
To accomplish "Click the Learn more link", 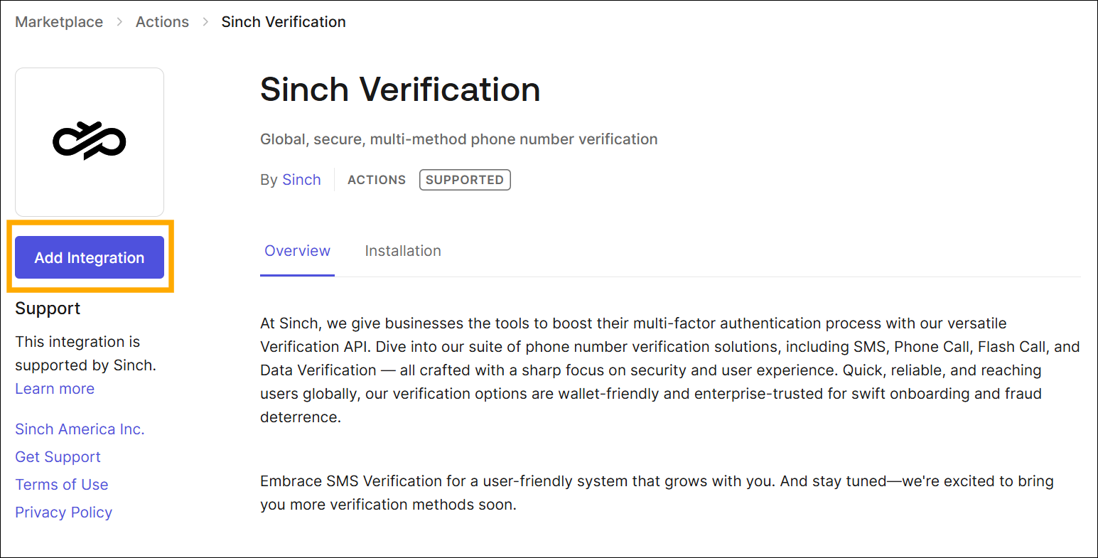I will (54, 388).
